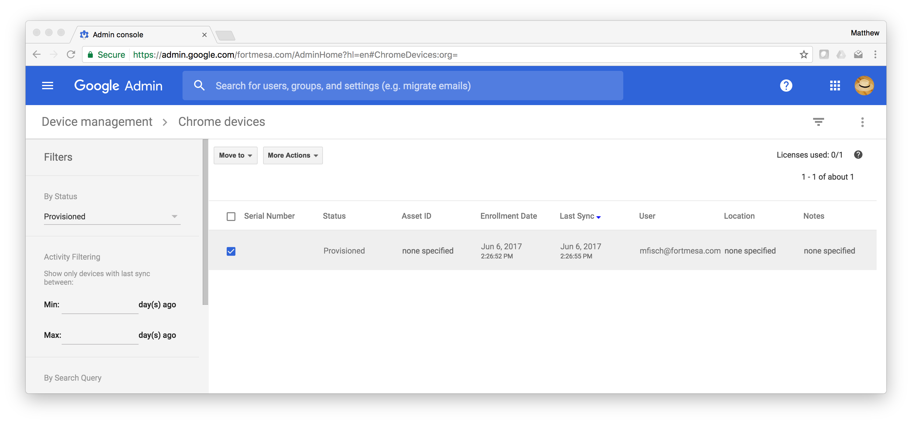Click the Location column header
The height and width of the screenshot is (424, 912).
click(739, 216)
